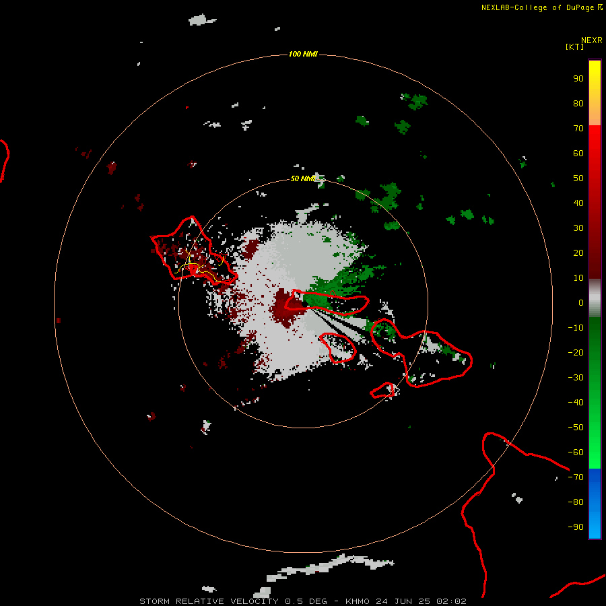Click the [KT] units label

point(574,46)
